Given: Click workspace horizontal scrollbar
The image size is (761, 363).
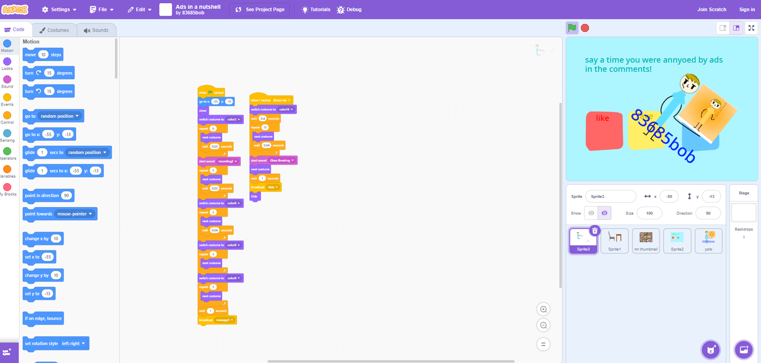Looking at the screenshot, I should pyautogui.click(x=391, y=361).
